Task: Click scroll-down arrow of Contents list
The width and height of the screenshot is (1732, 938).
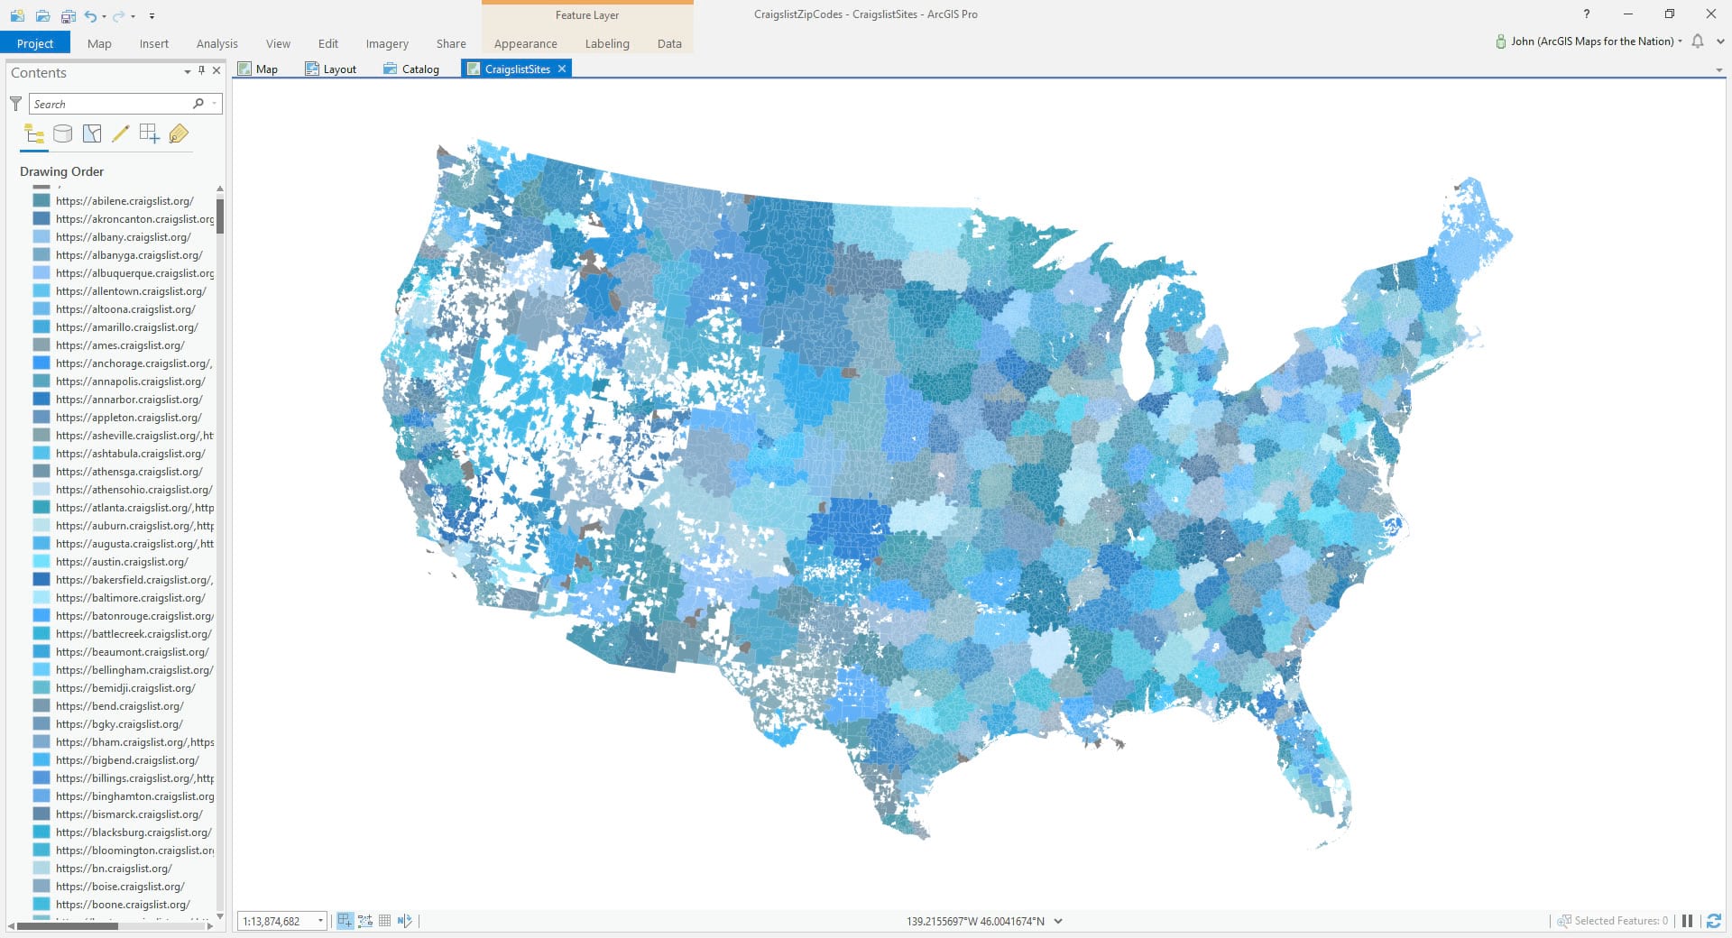Action: coord(220,916)
